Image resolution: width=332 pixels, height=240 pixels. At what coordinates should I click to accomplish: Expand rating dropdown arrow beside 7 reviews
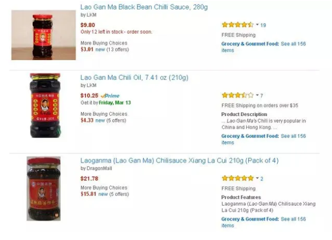pyautogui.click(x=257, y=95)
